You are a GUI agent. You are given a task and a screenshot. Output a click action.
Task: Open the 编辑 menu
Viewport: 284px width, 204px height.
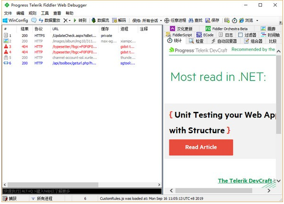(20, 13)
